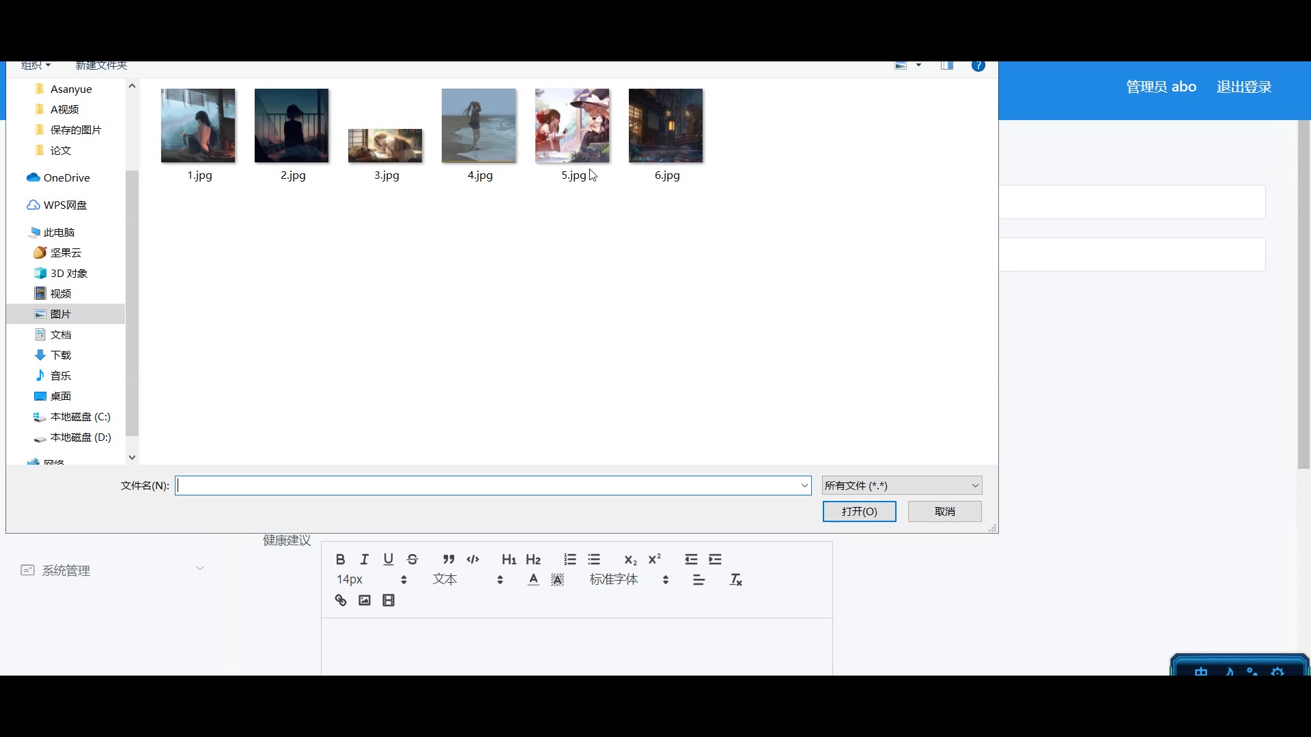Toggle bold formatting
Image resolution: width=1311 pixels, height=737 pixels.
(x=340, y=560)
